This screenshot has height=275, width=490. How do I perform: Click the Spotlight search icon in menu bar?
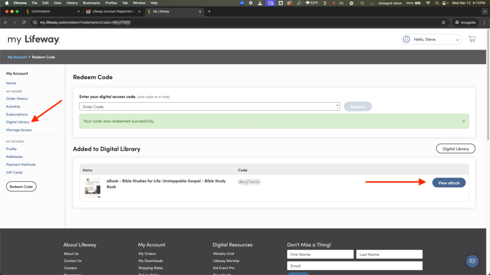tap(437, 3)
